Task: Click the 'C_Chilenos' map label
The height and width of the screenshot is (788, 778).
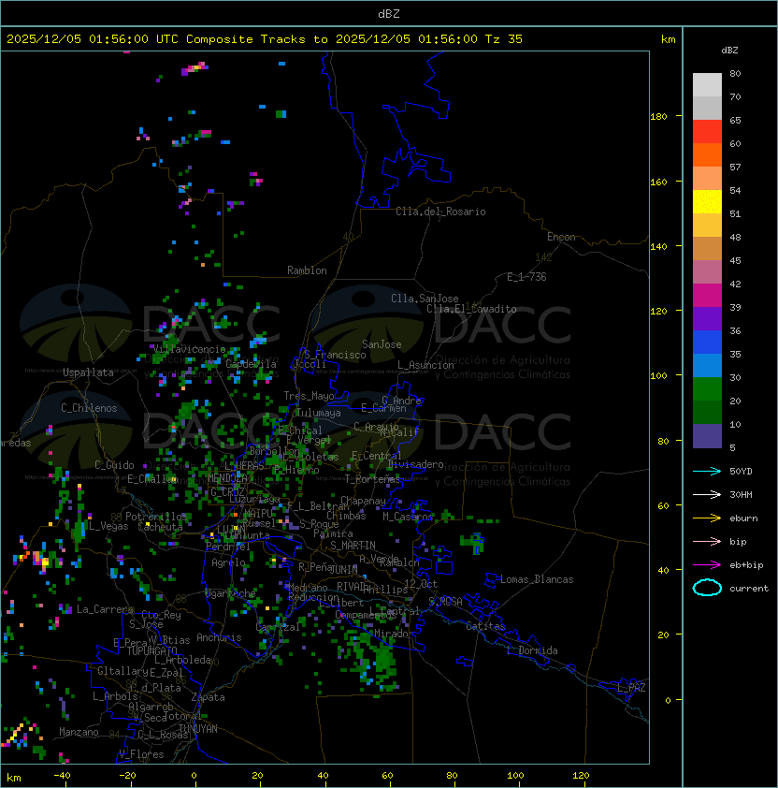Action: [x=89, y=408]
